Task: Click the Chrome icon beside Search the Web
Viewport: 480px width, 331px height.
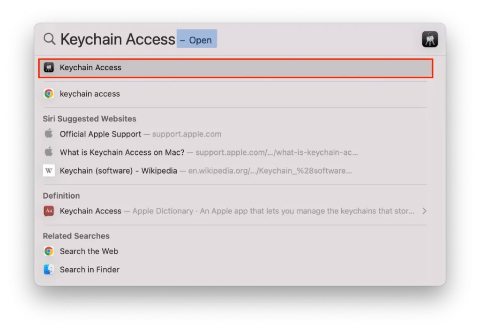Action: (x=49, y=251)
